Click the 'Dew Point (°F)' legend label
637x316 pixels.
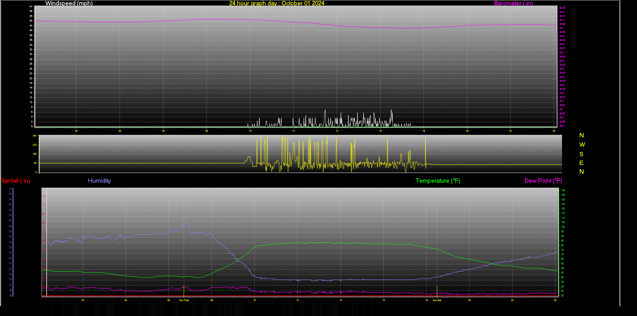coord(543,181)
